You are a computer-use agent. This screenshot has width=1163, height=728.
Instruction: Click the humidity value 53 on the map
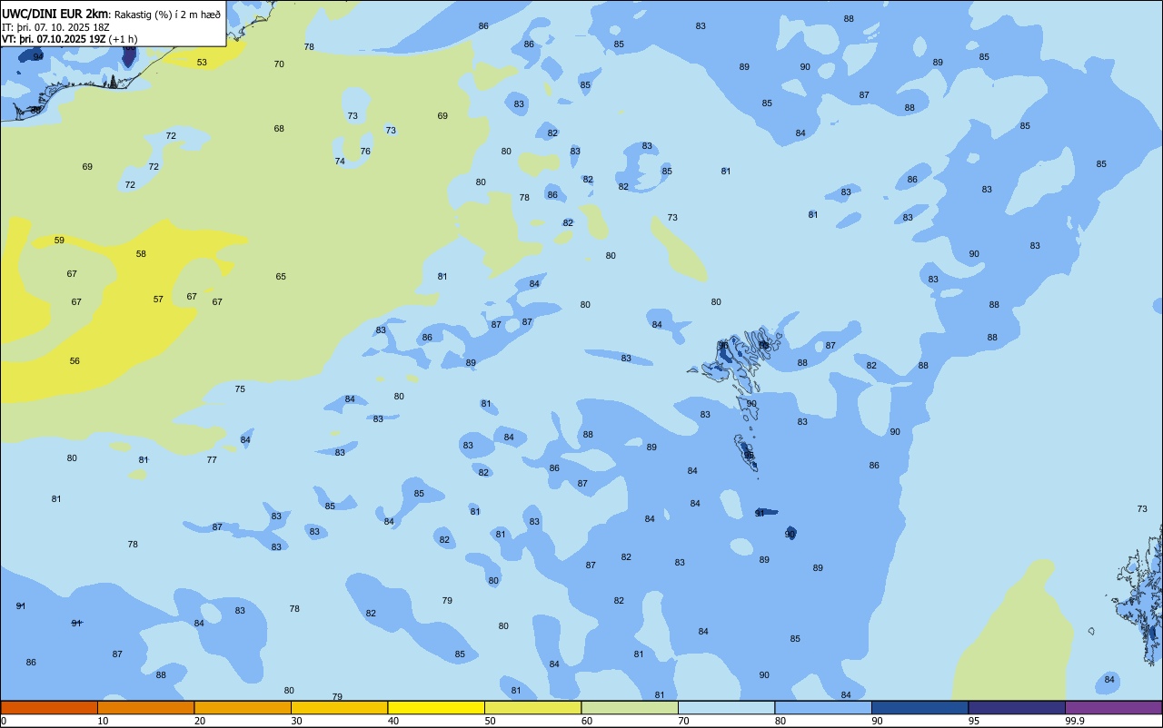pos(202,63)
